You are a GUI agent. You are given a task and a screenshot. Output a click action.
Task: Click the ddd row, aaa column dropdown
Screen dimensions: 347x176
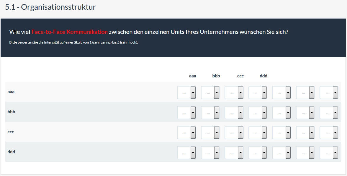tap(186, 152)
